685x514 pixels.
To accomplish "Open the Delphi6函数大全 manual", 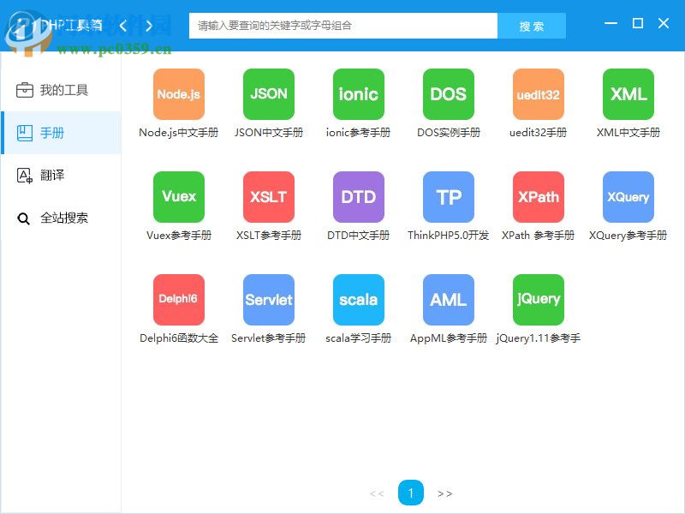I will tap(178, 300).
